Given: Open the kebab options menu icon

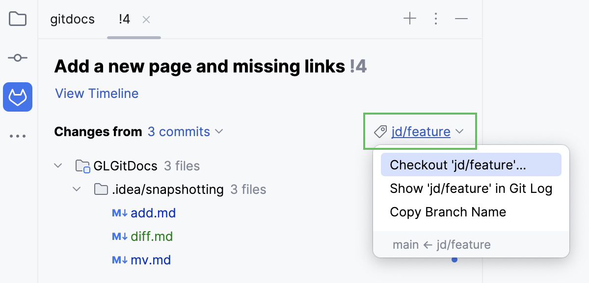Looking at the screenshot, I should 436,19.
